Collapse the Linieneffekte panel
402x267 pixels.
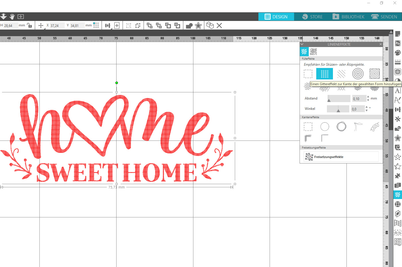[302, 44]
